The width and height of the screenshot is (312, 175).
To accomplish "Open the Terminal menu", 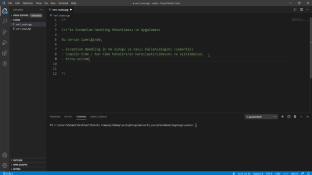I will (x=63, y=3).
